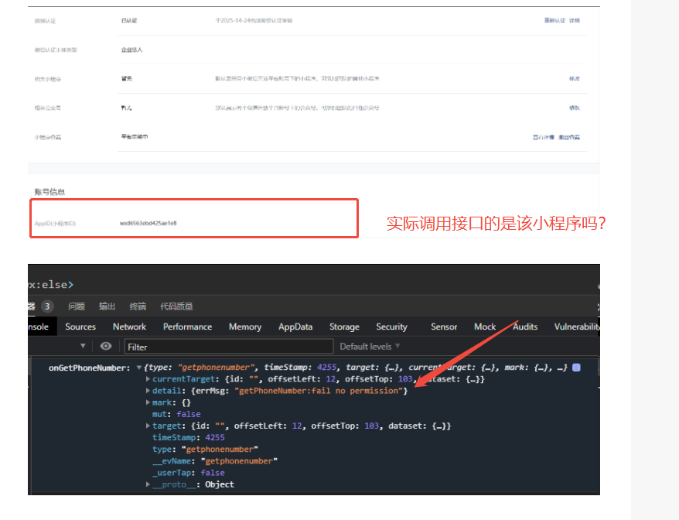Open the Vulnerability tab
Screen dimensions: 679x520
(577, 327)
